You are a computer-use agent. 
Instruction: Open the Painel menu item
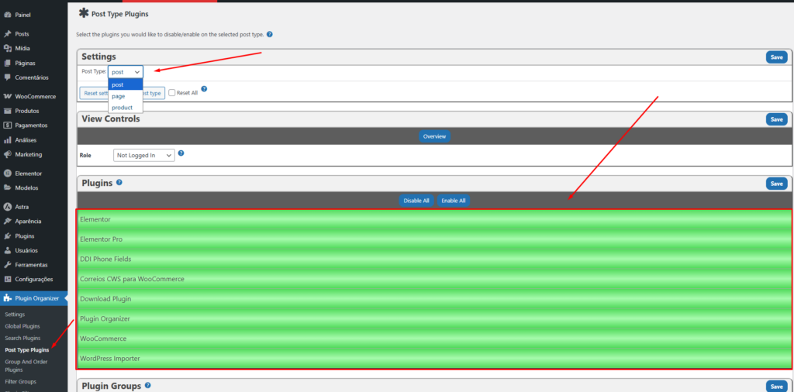pos(22,15)
